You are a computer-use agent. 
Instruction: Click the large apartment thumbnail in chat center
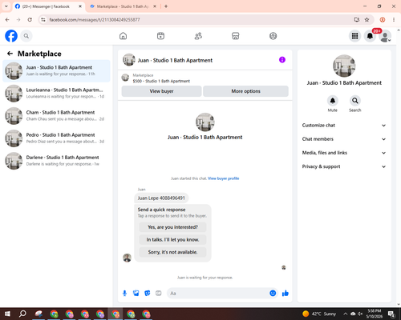[x=205, y=122]
